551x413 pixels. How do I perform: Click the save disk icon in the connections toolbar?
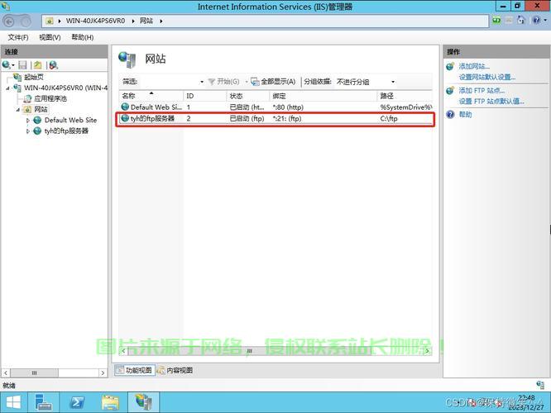[x=23, y=65]
